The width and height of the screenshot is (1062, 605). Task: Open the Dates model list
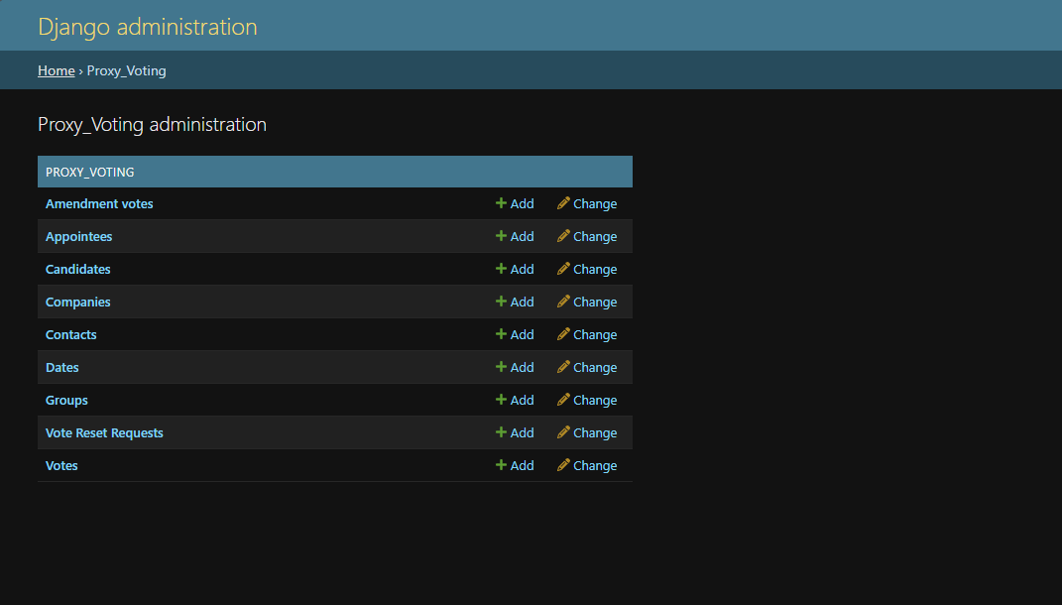click(x=61, y=367)
